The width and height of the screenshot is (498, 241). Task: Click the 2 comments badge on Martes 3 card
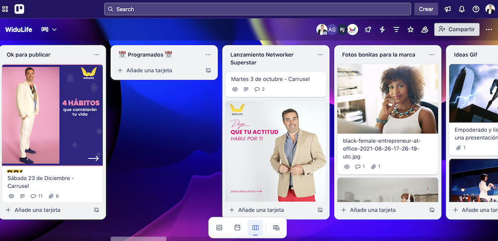point(259,89)
